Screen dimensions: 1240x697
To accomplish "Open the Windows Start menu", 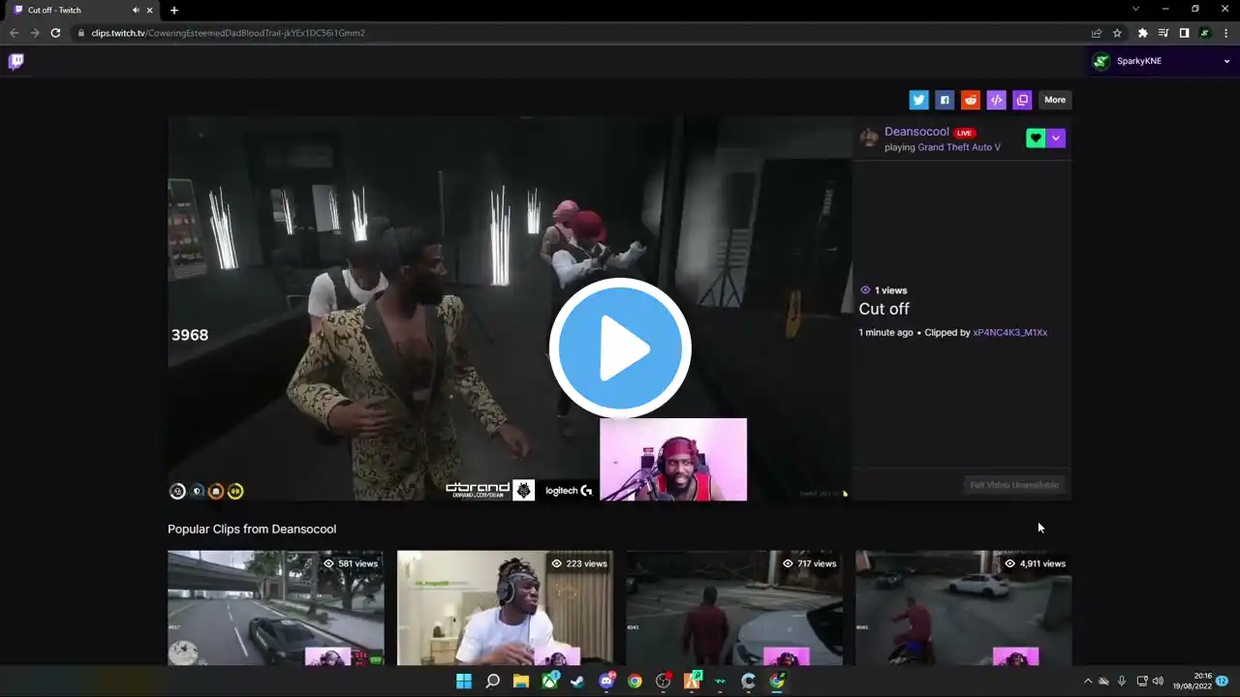I will 464,682.
